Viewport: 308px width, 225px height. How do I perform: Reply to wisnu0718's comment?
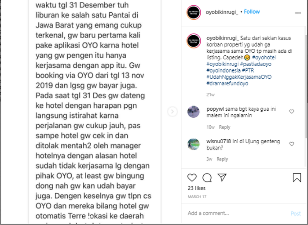(222, 159)
